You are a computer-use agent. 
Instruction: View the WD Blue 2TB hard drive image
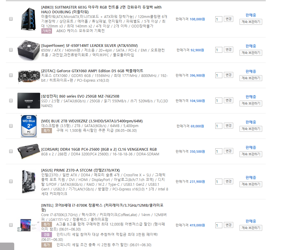29,126
